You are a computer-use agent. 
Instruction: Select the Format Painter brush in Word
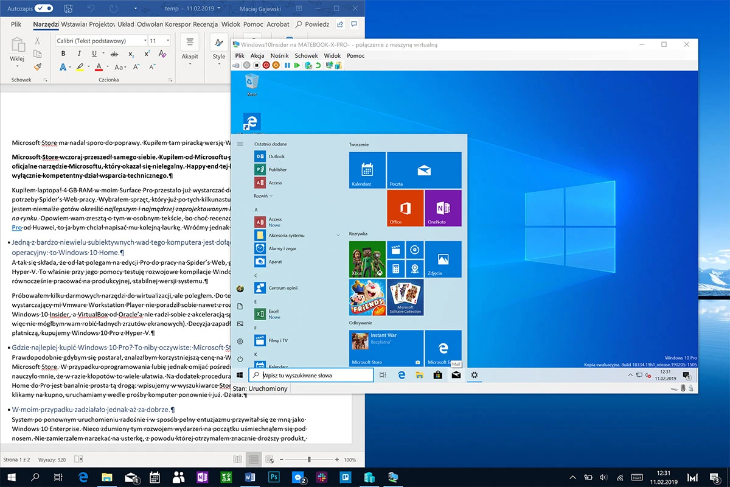click(38, 66)
